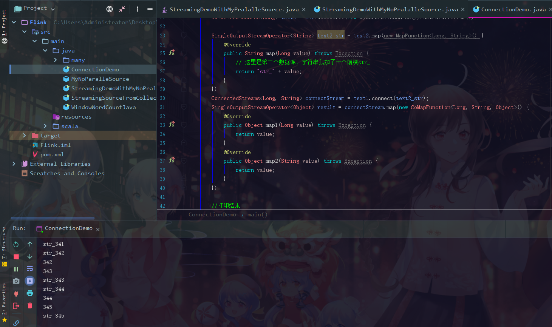Close StreamingDemoWithMyNoPralalleSource.java tab

[x=463, y=9]
